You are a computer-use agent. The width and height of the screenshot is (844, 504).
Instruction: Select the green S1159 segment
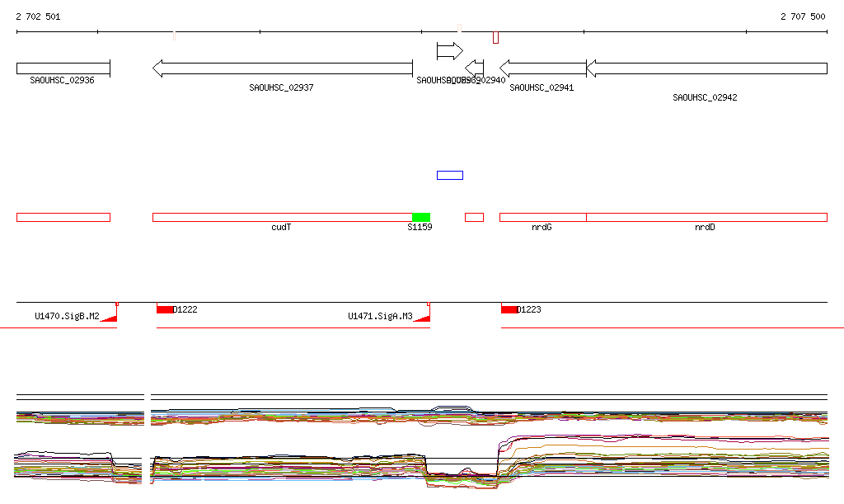tap(421, 217)
